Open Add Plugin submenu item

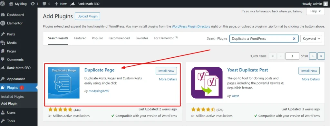point(9,103)
